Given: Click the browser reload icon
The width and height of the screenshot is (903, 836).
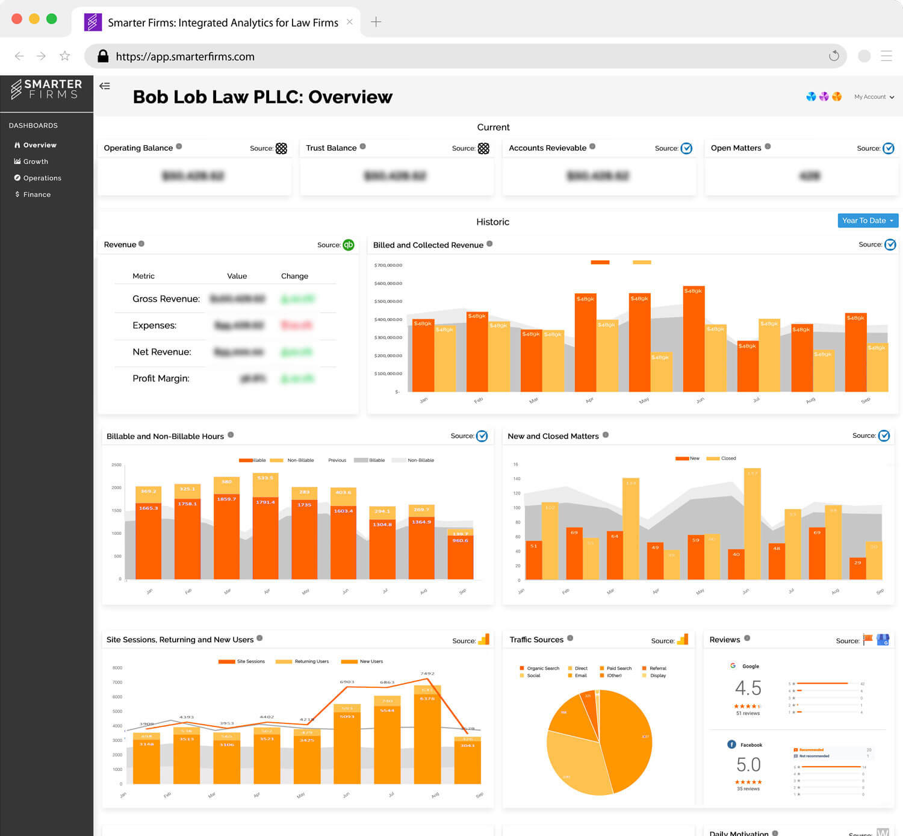Looking at the screenshot, I should (x=834, y=56).
